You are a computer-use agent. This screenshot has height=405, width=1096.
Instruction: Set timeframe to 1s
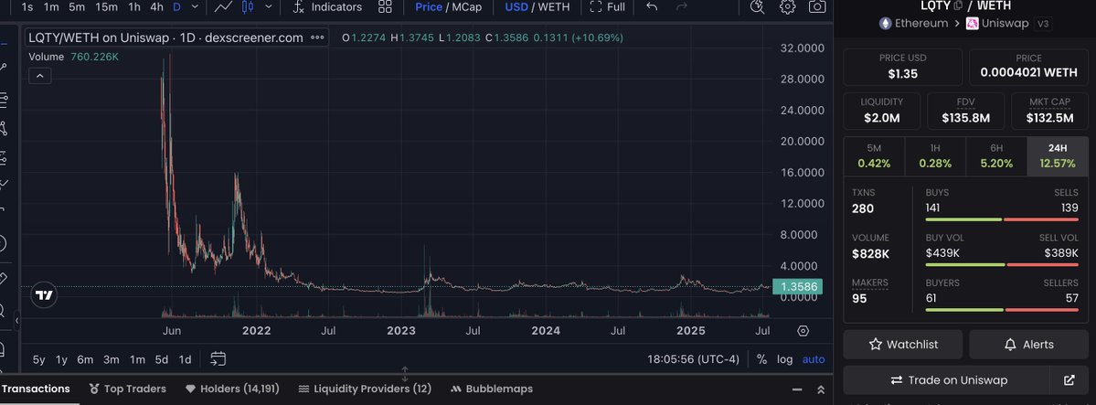pyautogui.click(x=27, y=7)
